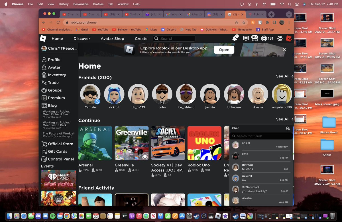This screenshot has height=222, width=342.
Task: Open Chrome tab search dropdown
Action: 289,14
